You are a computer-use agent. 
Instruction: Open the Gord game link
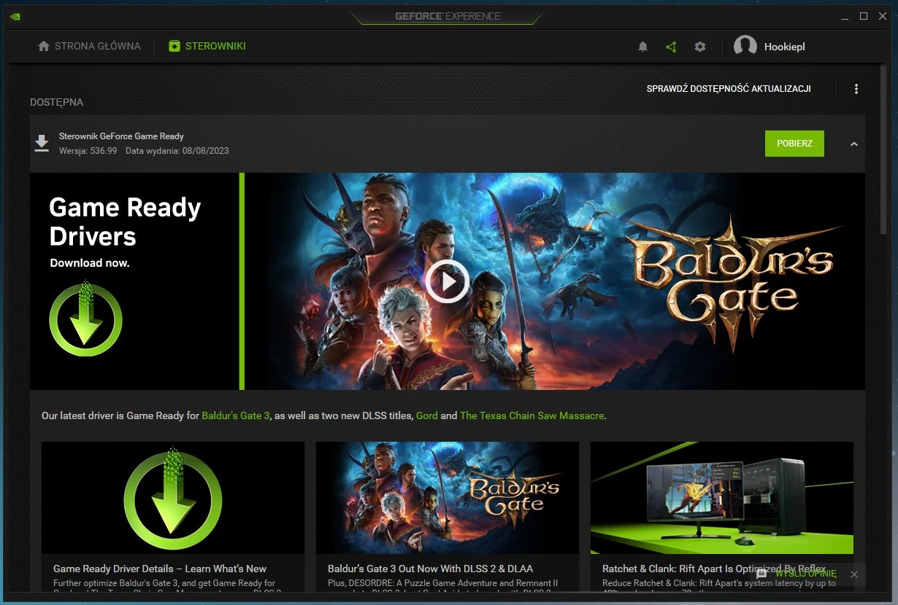tap(427, 415)
